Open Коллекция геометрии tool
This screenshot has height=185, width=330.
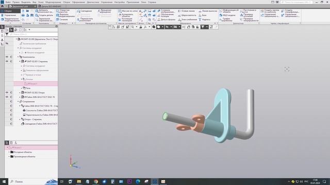[125, 20]
